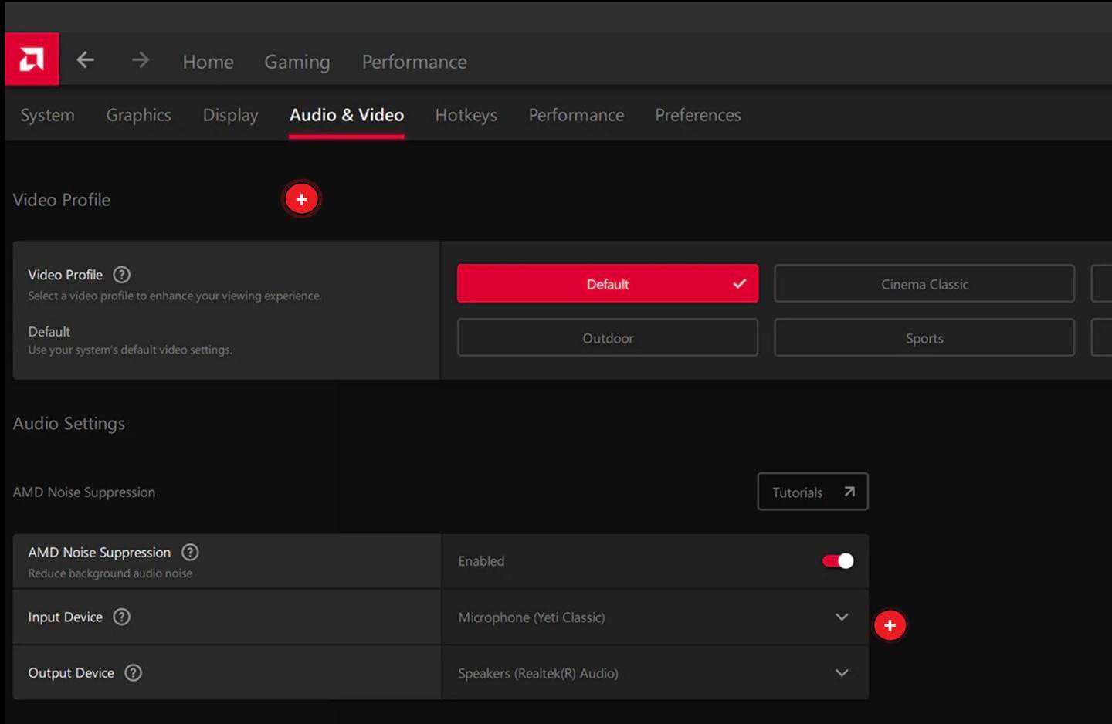Open help icon for Output Device
Viewport: 1112px width, 724px height.
coord(133,672)
